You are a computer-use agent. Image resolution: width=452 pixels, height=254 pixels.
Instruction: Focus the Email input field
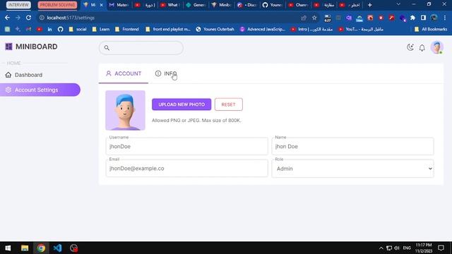coord(186,169)
